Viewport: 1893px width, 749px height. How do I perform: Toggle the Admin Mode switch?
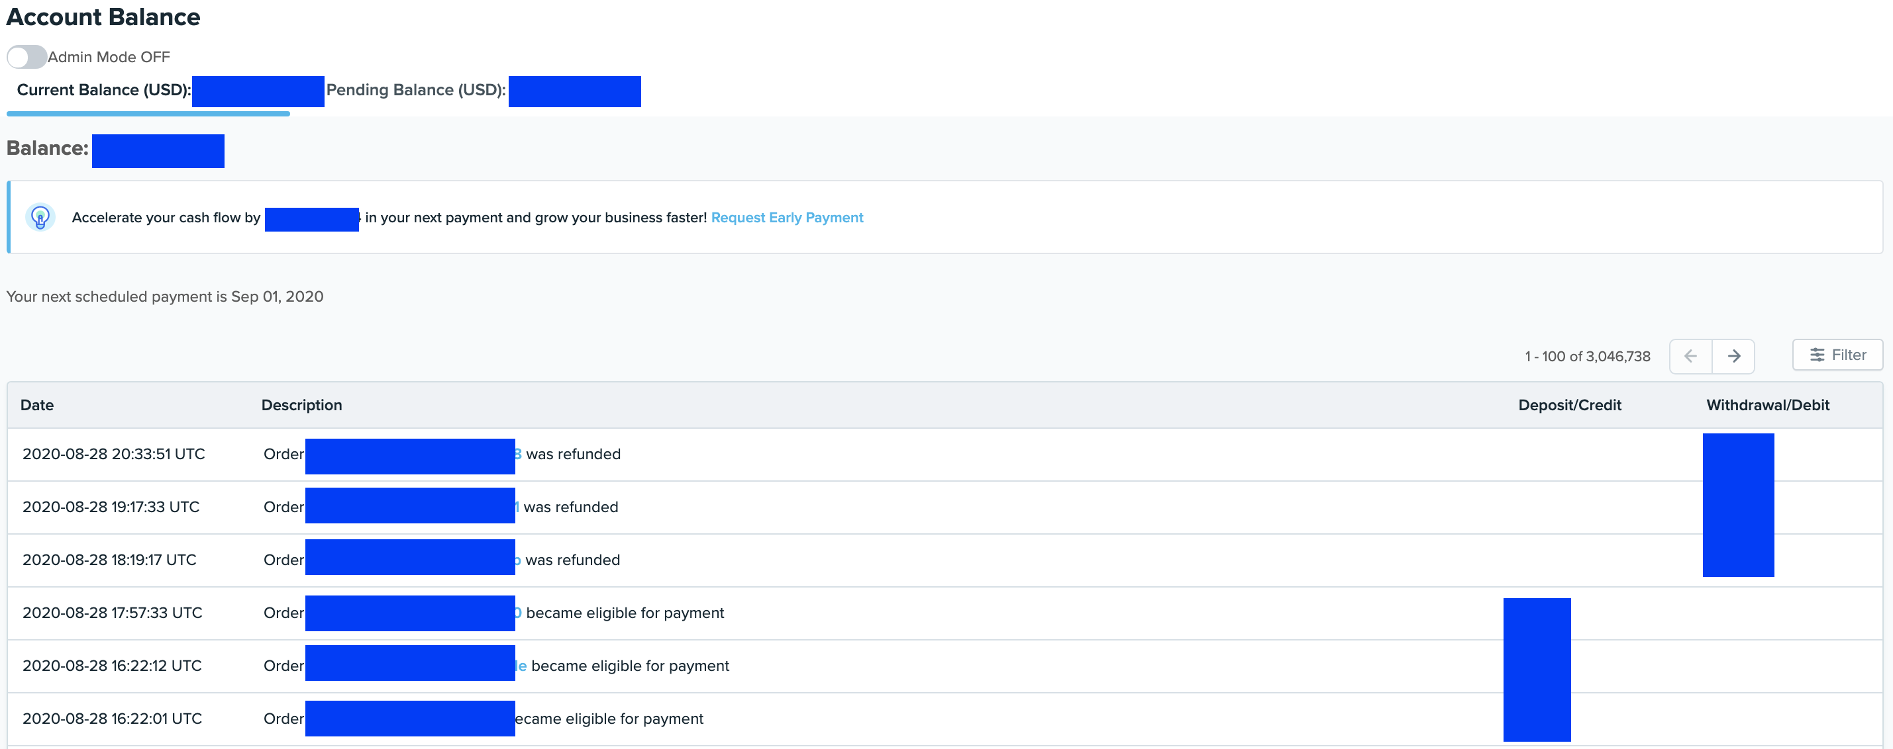click(x=26, y=56)
